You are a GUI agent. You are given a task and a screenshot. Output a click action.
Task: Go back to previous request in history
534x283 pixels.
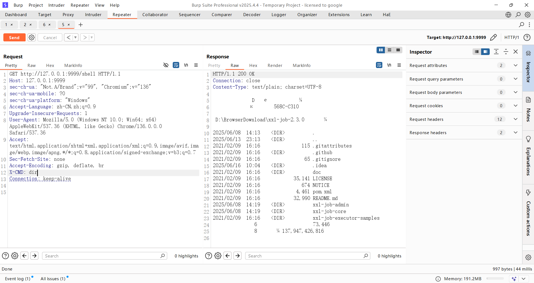[x=68, y=37]
